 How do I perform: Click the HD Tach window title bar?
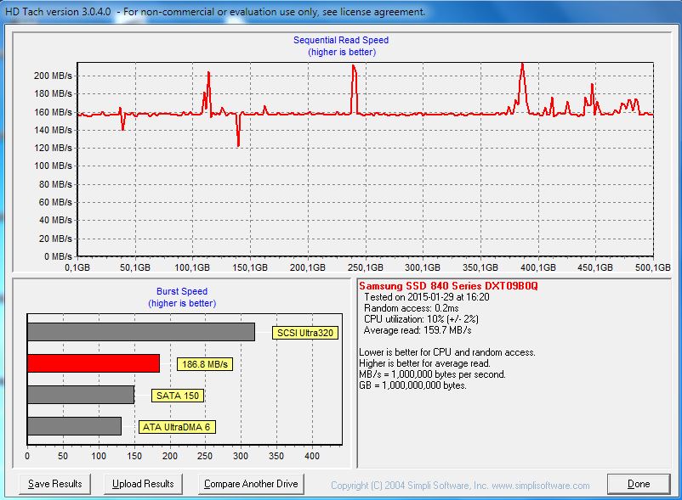click(x=341, y=11)
